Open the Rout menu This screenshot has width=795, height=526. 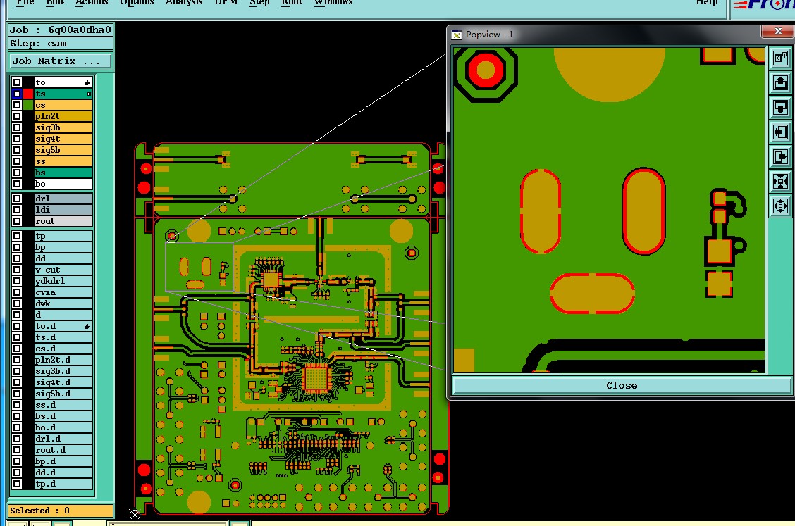[x=292, y=3]
